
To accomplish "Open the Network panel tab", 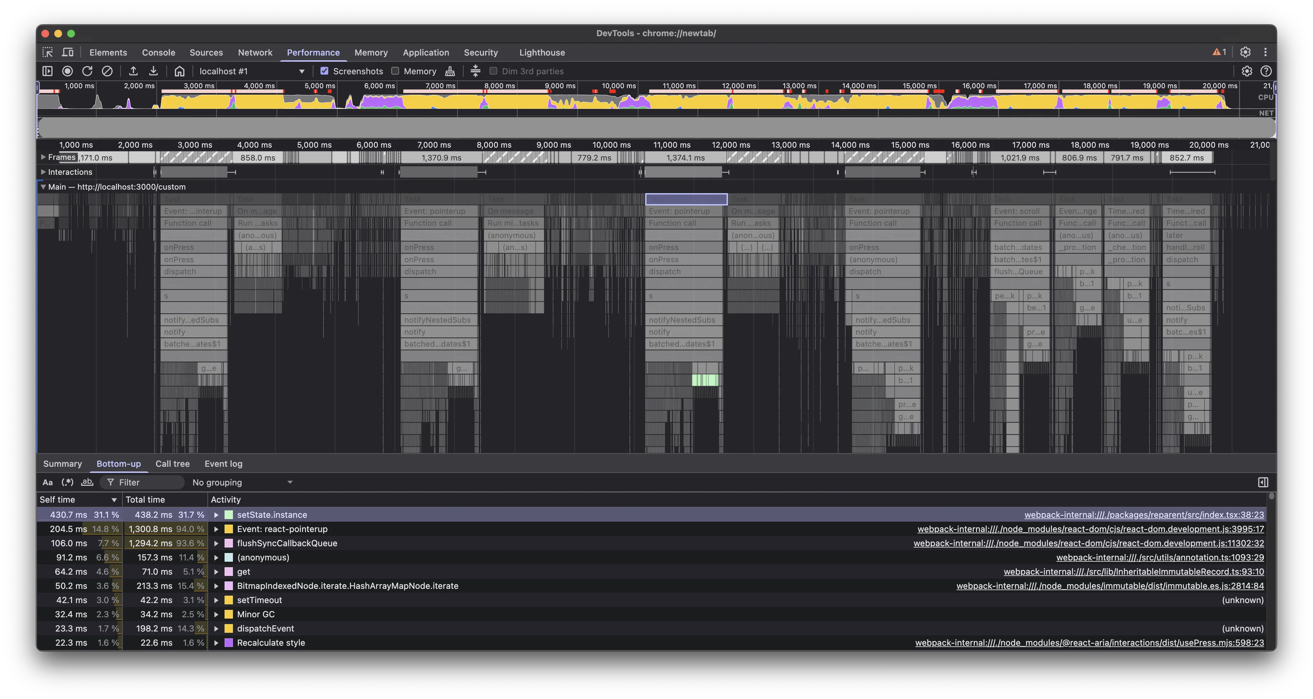I will [255, 52].
